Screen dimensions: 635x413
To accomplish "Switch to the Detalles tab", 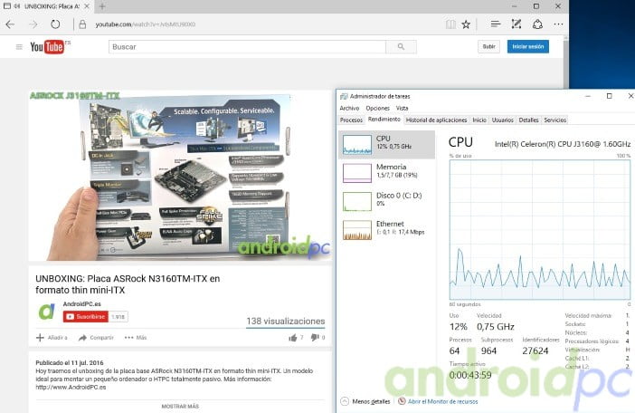I will (x=529, y=120).
